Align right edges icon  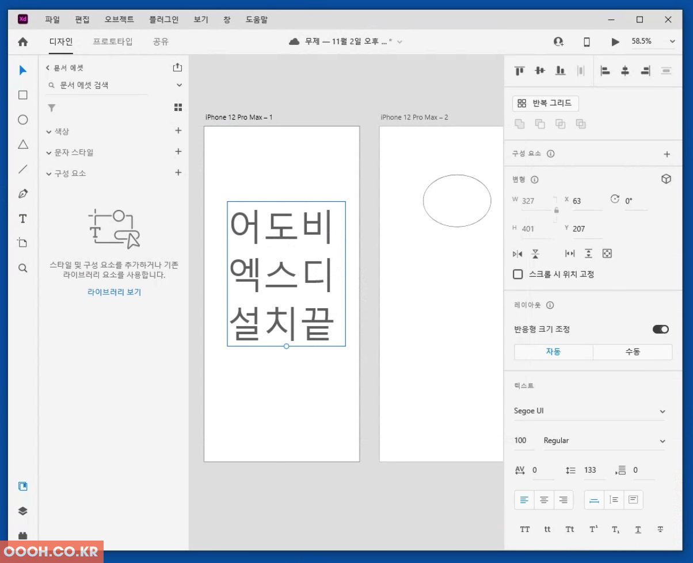pos(645,71)
